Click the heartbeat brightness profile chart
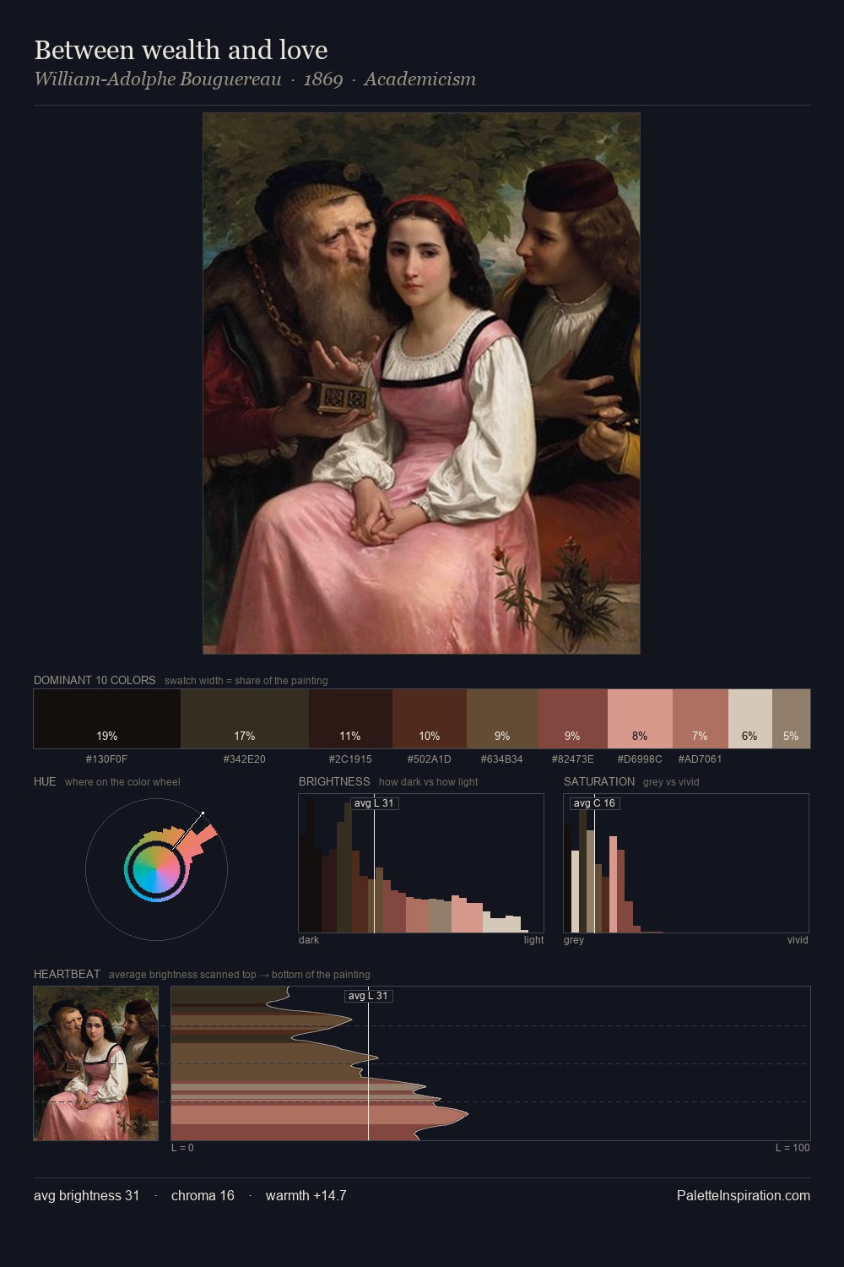This screenshot has height=1267, width=844. (x=490, y=1063)
